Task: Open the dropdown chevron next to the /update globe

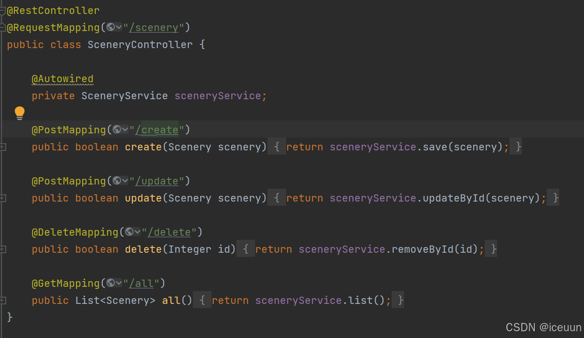Action: click(125, 180)
